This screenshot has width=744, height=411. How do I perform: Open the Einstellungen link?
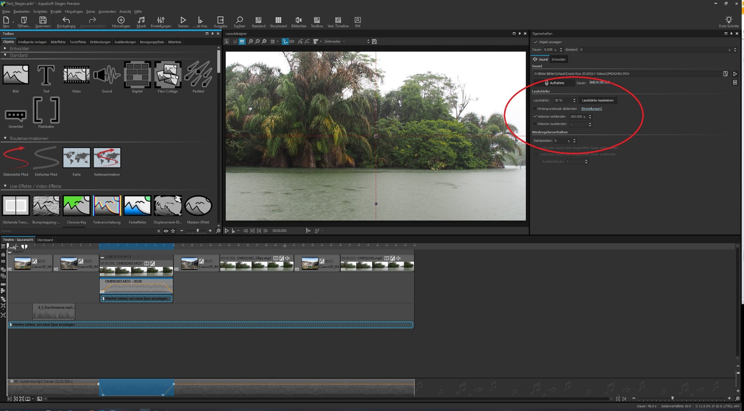[591, 109]
